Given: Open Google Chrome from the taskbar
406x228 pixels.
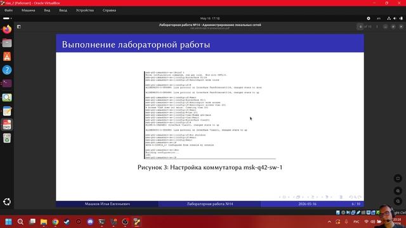Looking at the screenshot, I should (x=55, y=222).
